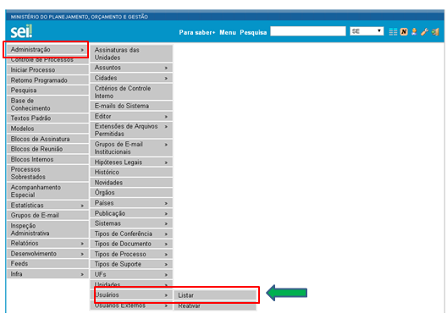
Task: Open the Administração menu
Action: 47,50
